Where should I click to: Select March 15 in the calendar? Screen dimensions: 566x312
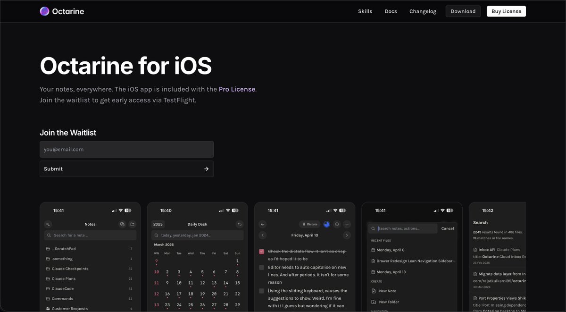[x=237, y=283]
